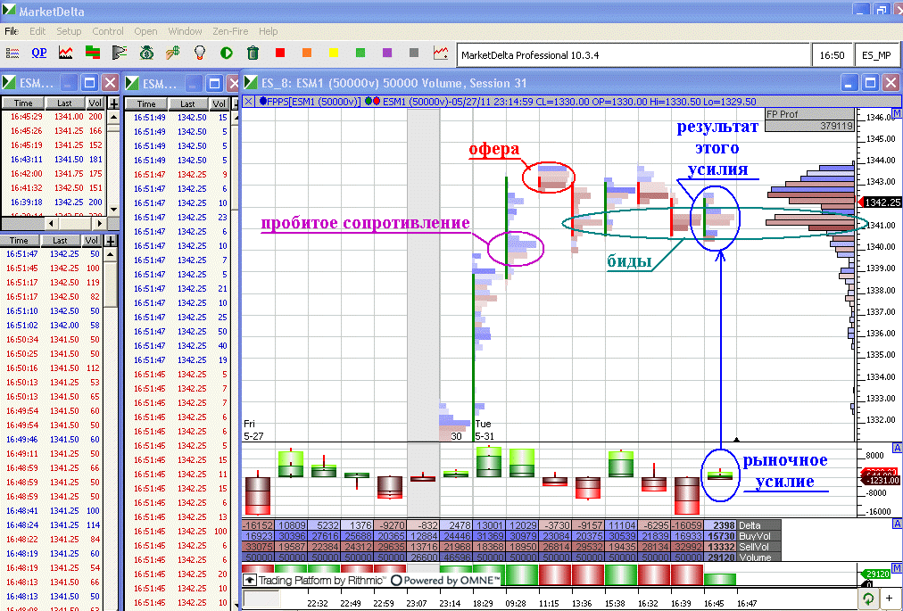Open the Edit menu
This screenshot has height=611, width=903.
pyautogui.click(x=37, y=31)
